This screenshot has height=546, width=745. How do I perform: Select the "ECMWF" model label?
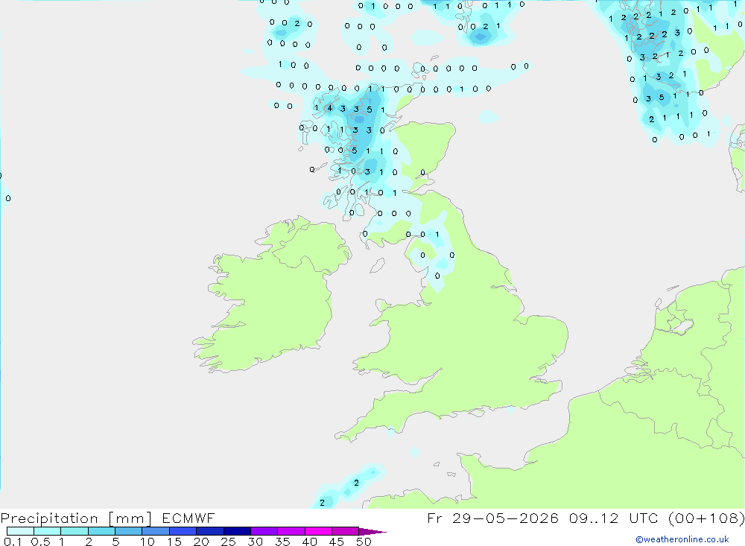[188, 518]
